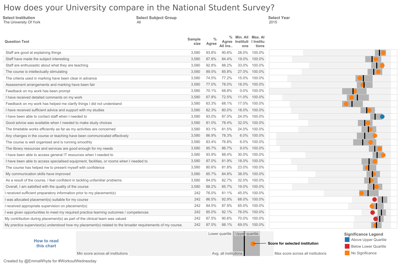Viewport: 401px width, 267px height.
Task: Click 'How to read this chart' text
Action: (x=46, y=243)
